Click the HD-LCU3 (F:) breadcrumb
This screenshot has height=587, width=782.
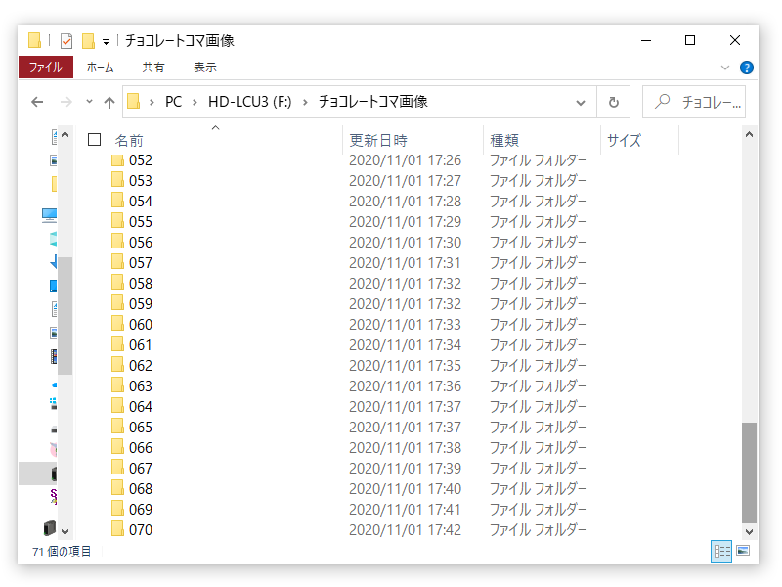[x=250, y=102]
